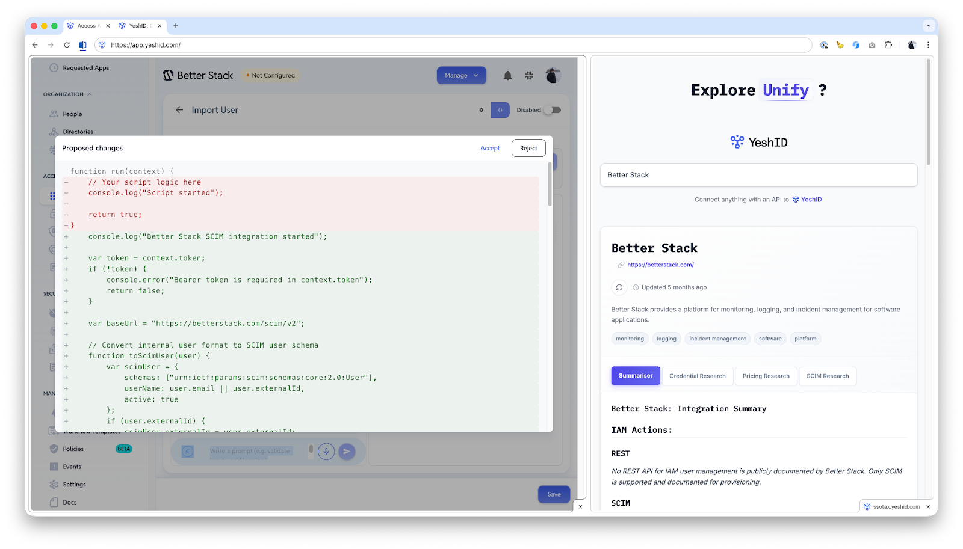Open the Manage dropdown
Image resolution: width=963 pixels, height=549 pixels.
461,75
